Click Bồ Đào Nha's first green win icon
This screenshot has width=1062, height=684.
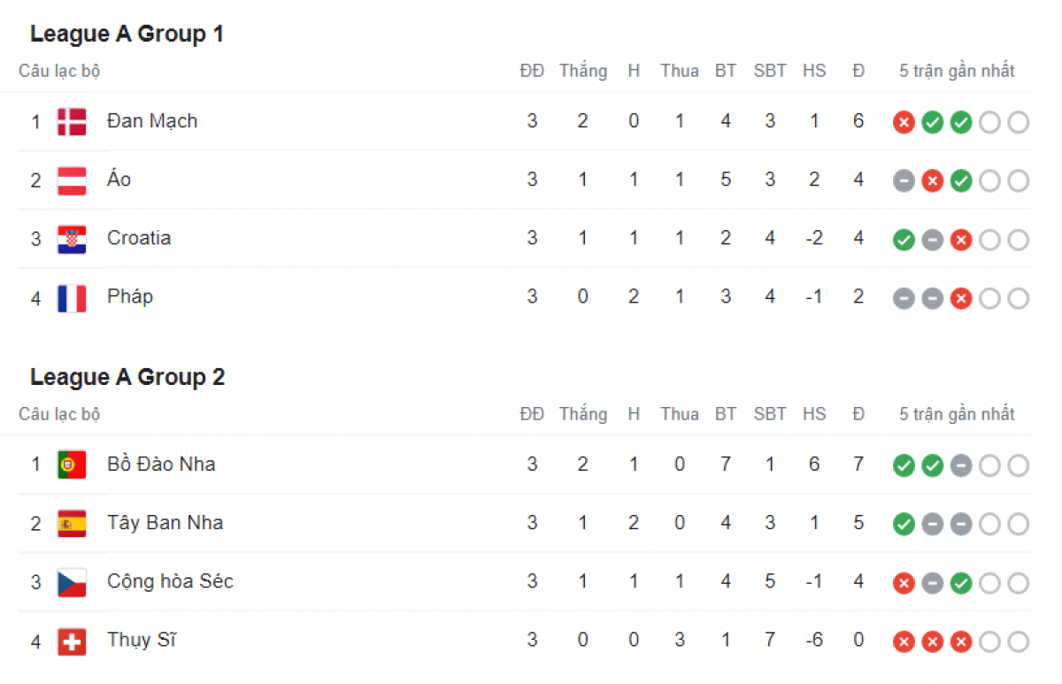click(904, 465)
